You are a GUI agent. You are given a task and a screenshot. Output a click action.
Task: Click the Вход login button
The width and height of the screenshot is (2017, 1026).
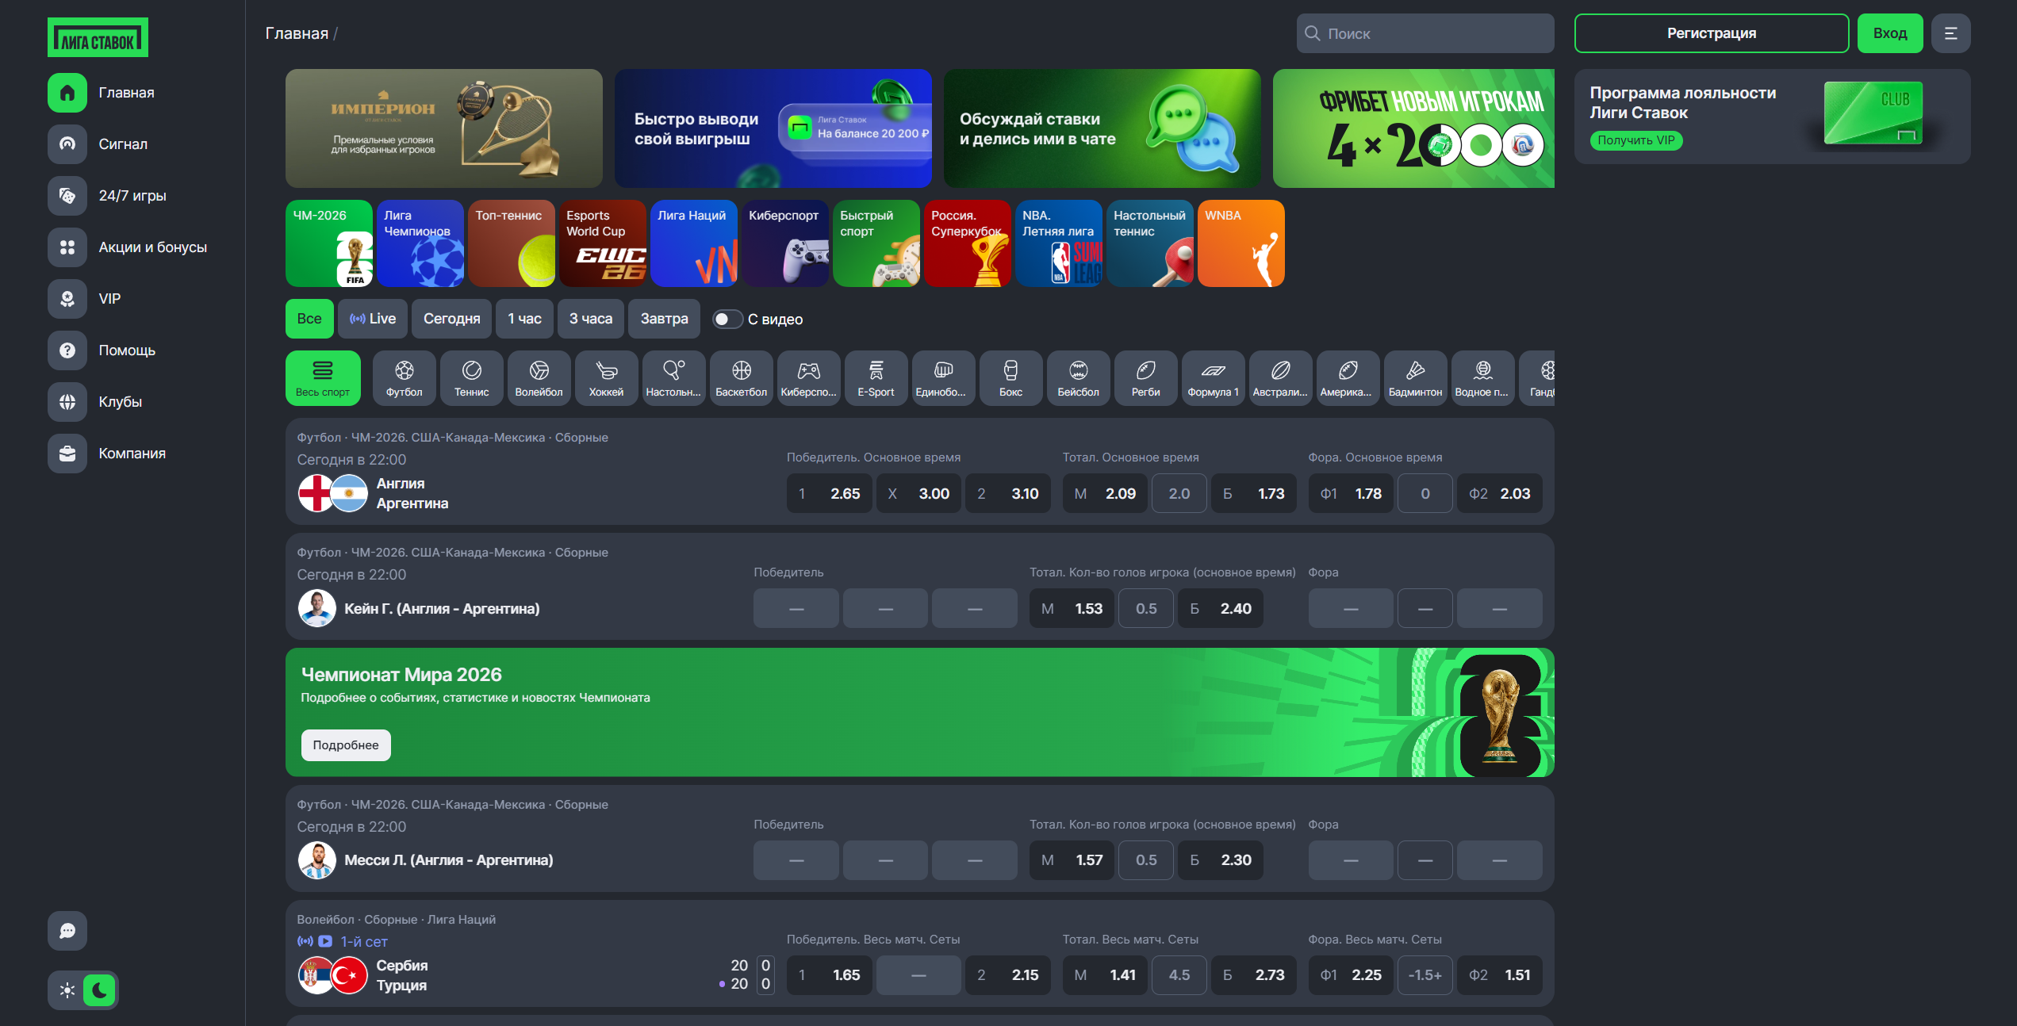tap(1890, 33)
